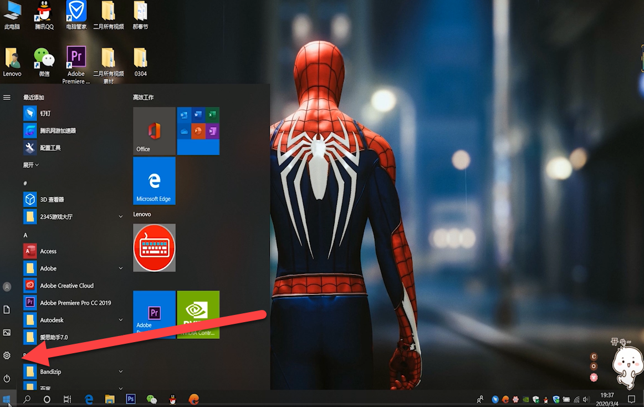
Task: Open the 电脑管家 desktop shortcut
Action: [x=76, y=15]
